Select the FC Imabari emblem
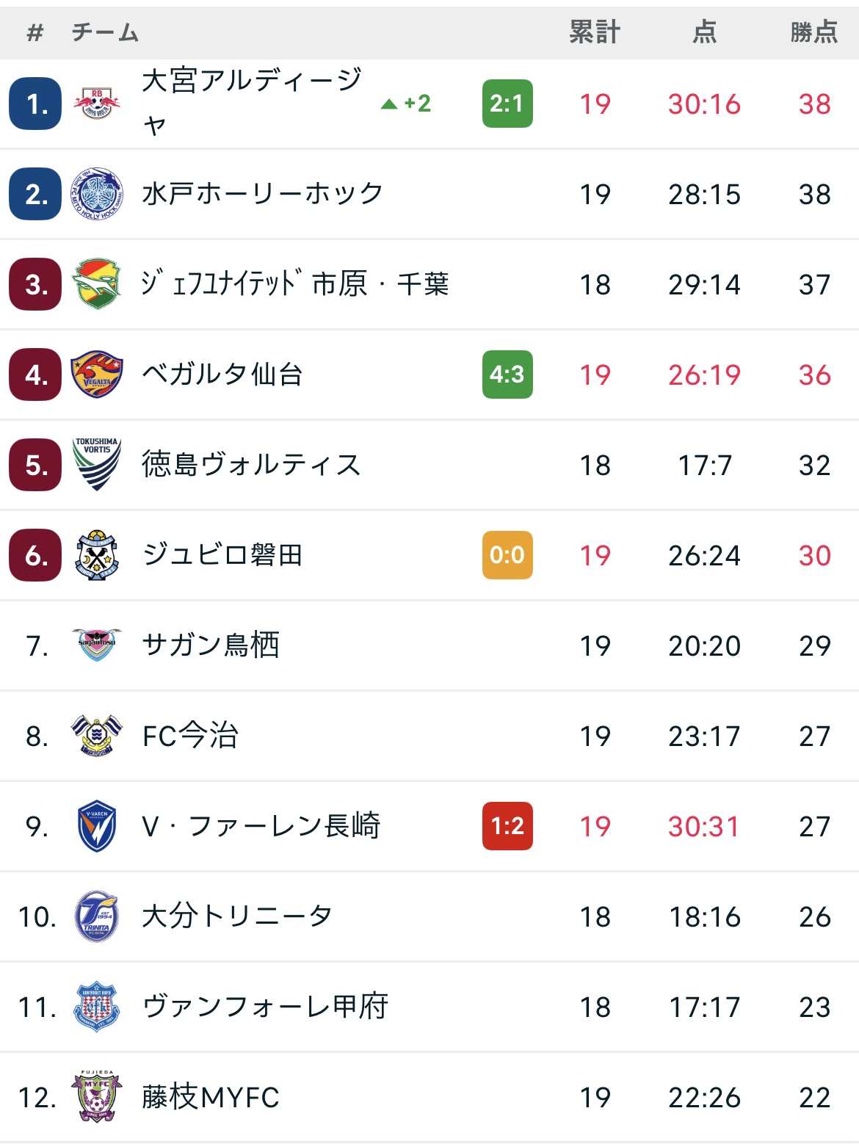The width and height of the screenshot is (859, 1144). (97, 736)
